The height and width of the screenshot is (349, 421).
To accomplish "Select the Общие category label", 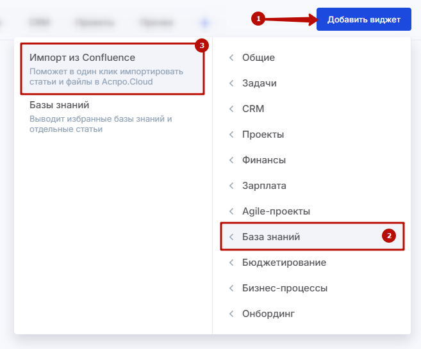I will pyautogui.click(x=258, y=58).
